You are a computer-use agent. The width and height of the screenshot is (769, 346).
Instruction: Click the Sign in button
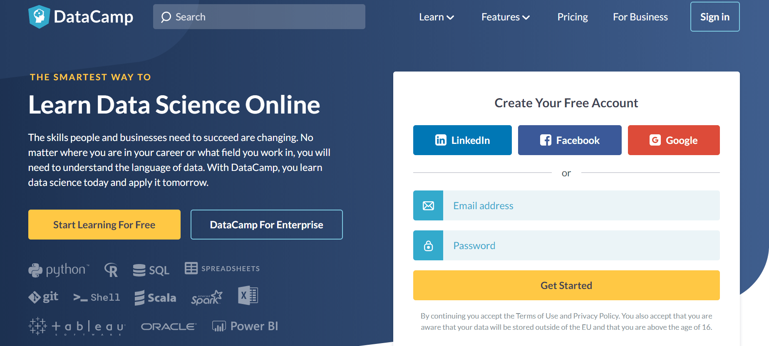point(715,17)
